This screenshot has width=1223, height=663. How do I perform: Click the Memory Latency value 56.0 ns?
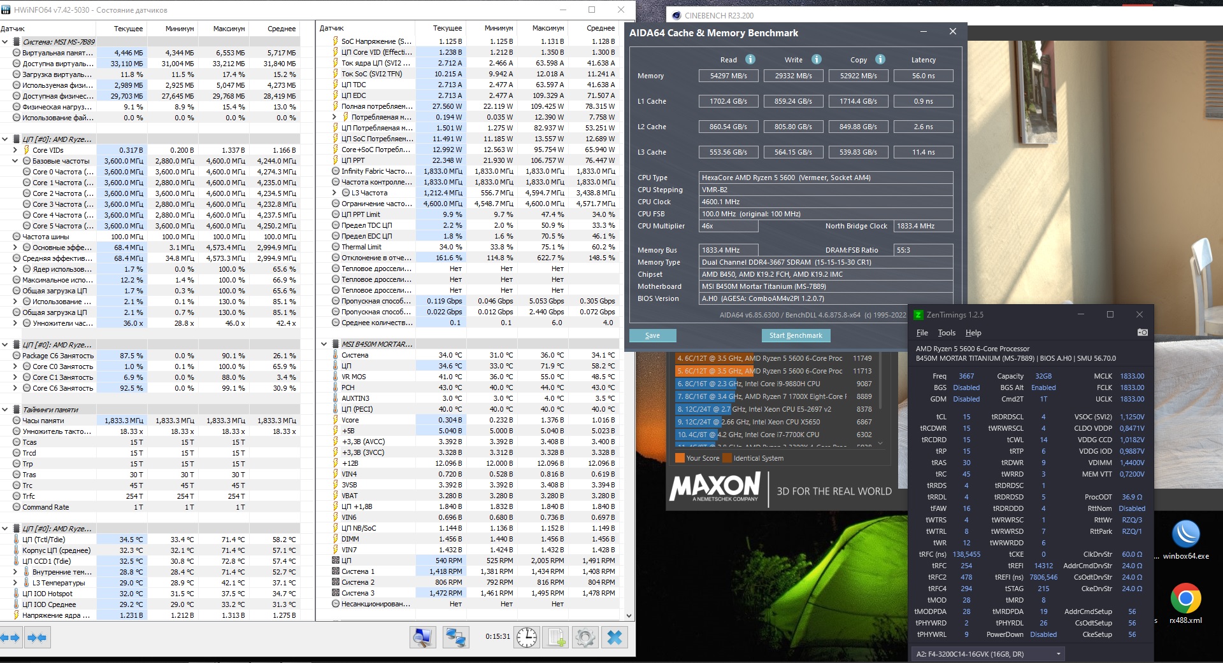pos(924,76)
